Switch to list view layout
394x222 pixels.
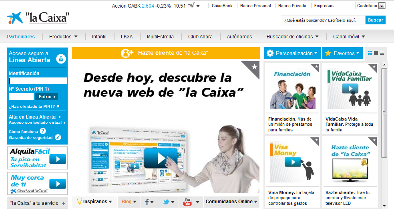(x=382, y=53)
